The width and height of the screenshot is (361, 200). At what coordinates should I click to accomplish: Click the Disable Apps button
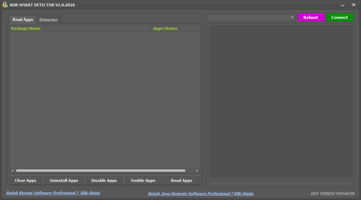click(104, 180)
